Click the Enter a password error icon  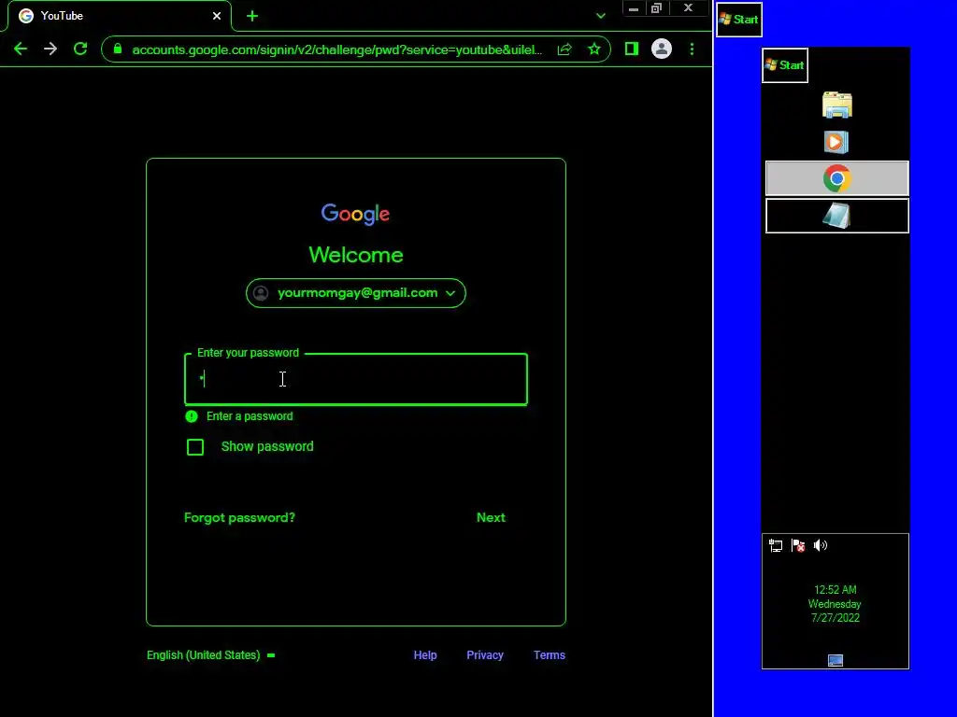pyautogui.click(x=192, y=416)
